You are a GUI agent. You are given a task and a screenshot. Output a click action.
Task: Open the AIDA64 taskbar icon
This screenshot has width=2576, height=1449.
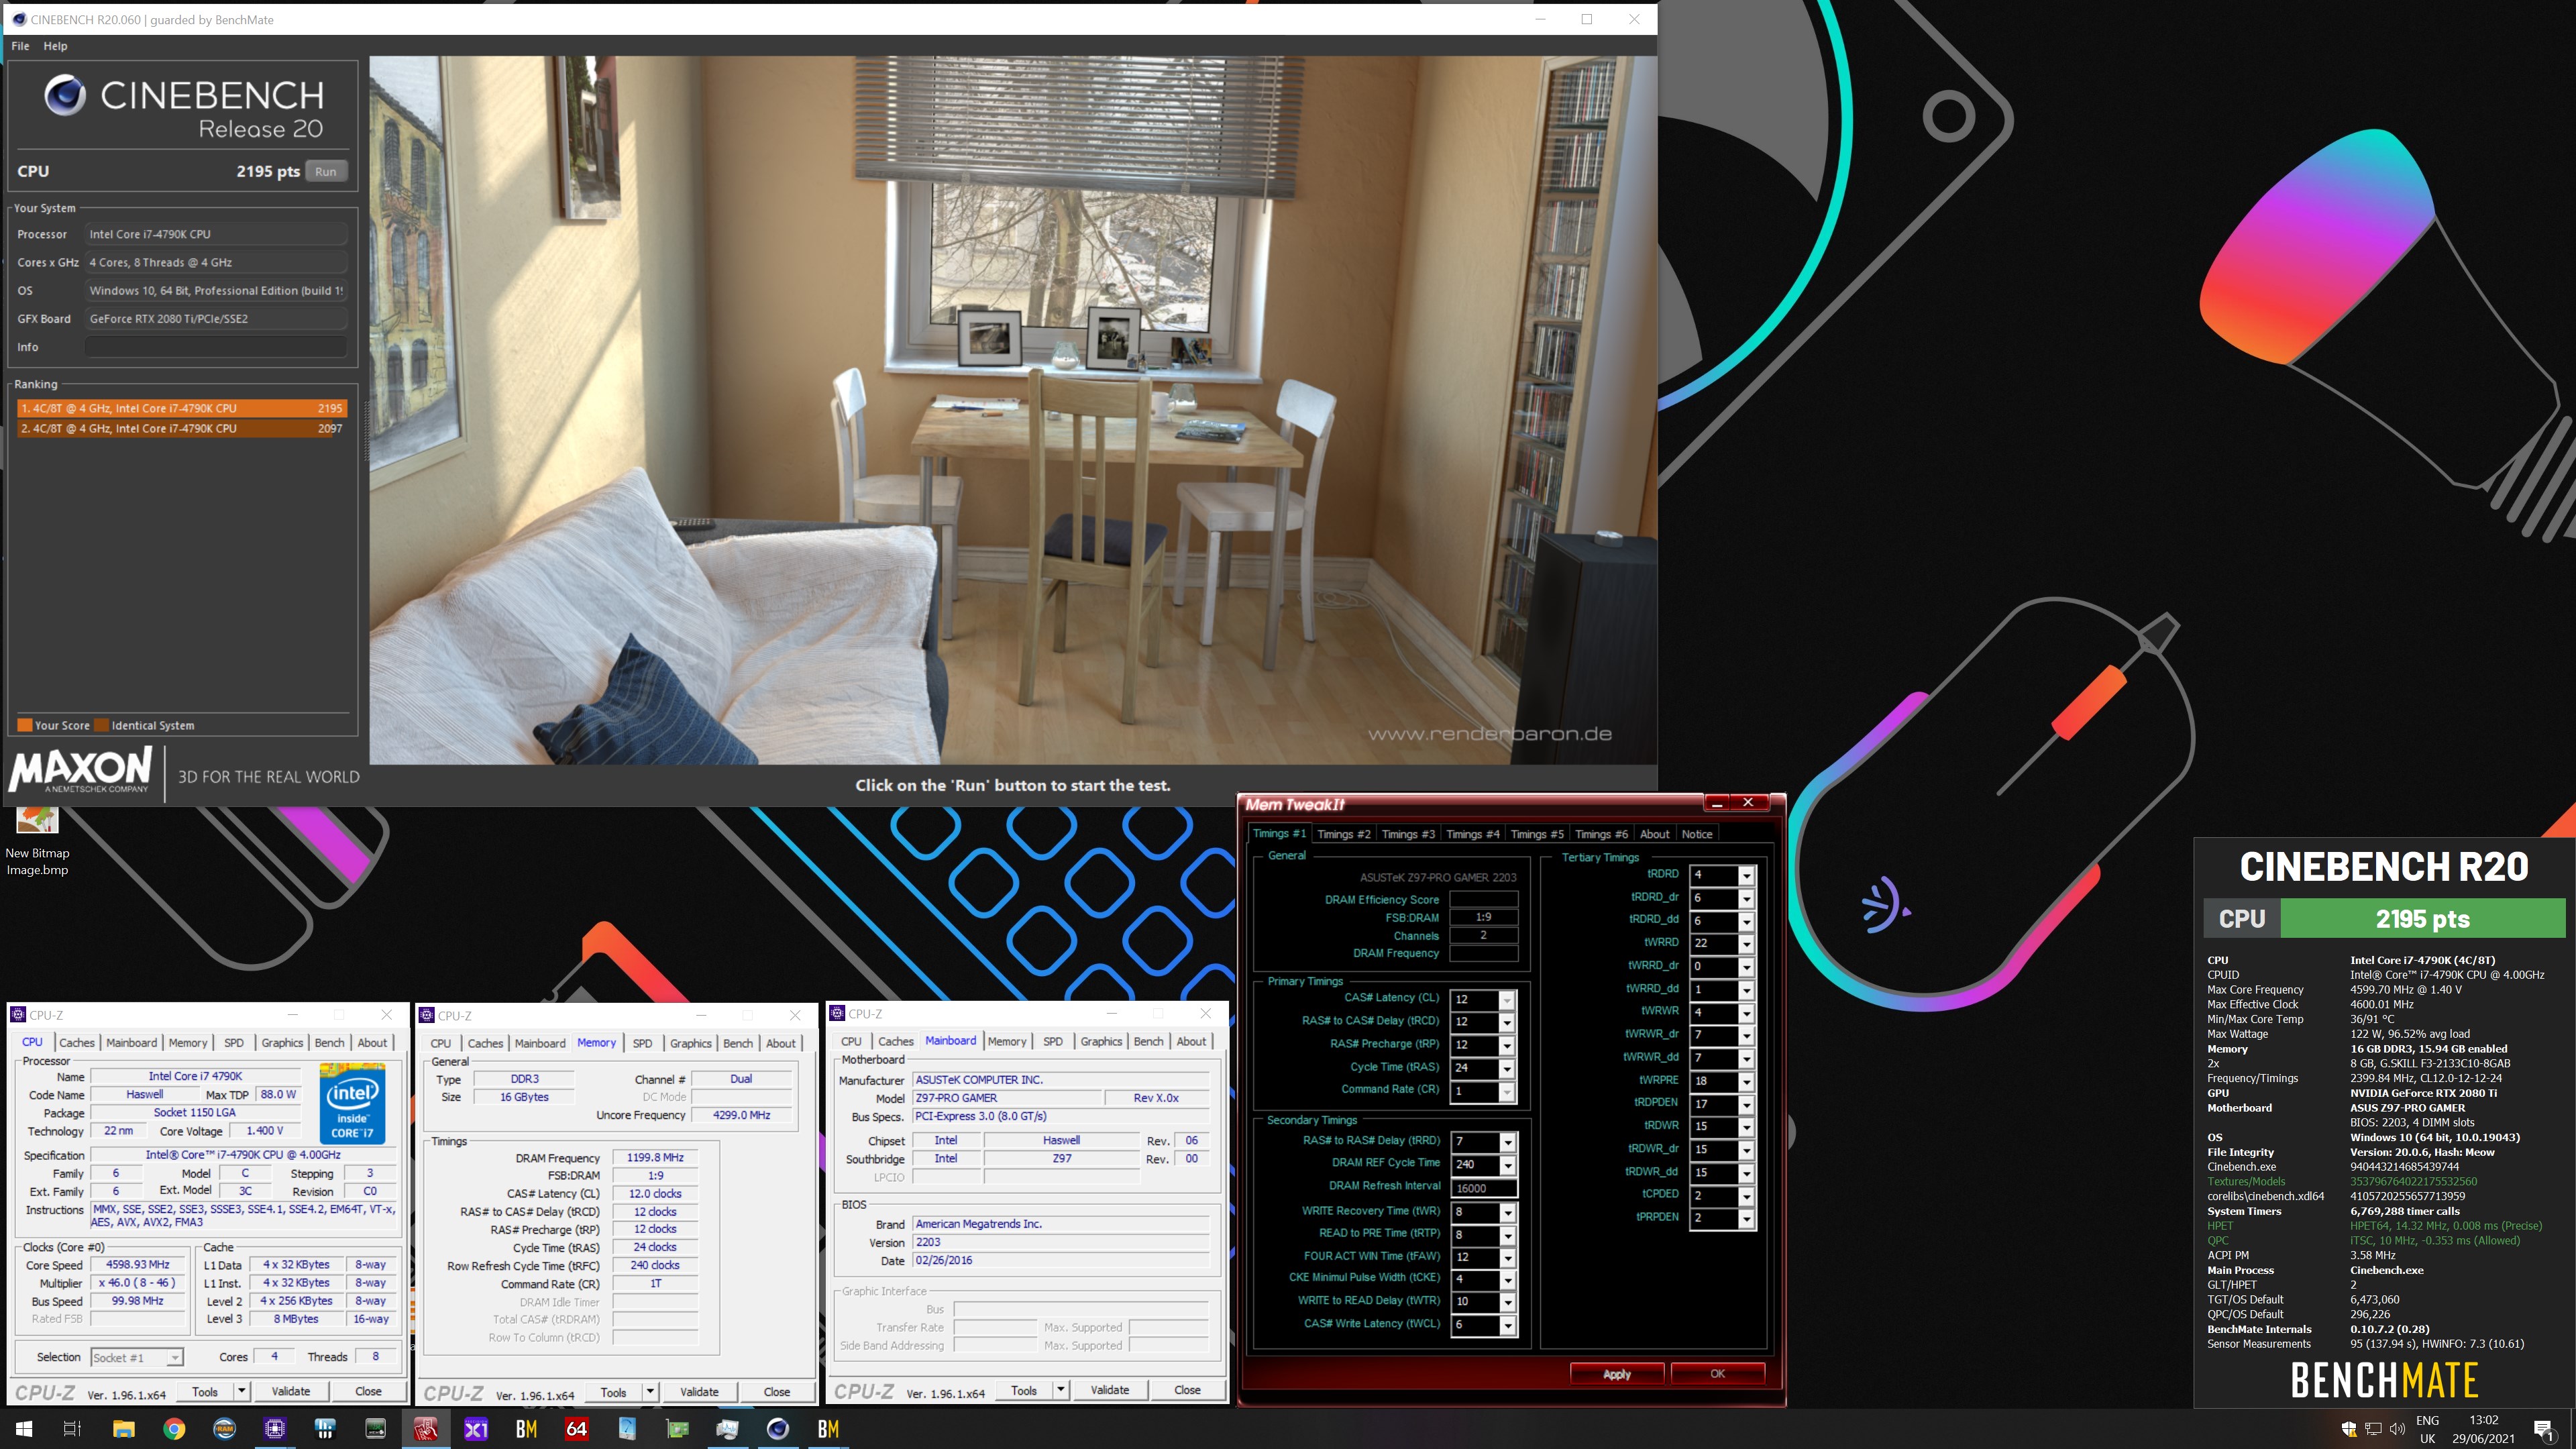[577, 1429]
